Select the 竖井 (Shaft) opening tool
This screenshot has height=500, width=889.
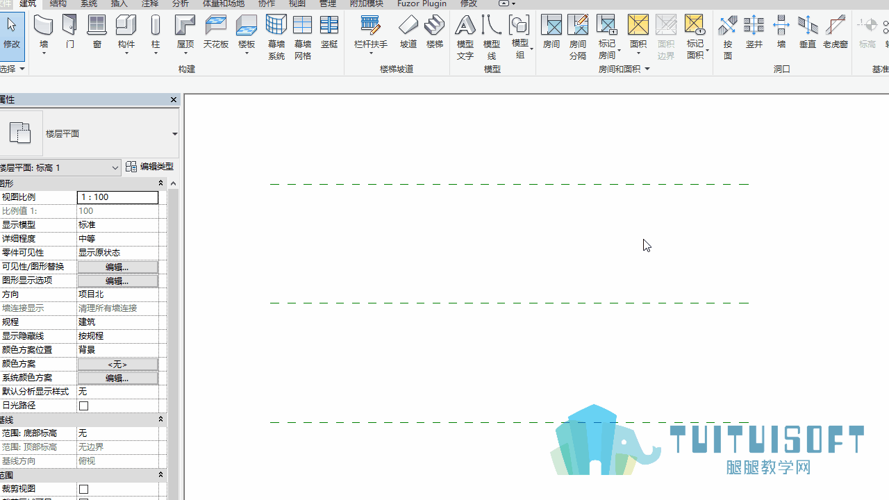coord(754,33)
